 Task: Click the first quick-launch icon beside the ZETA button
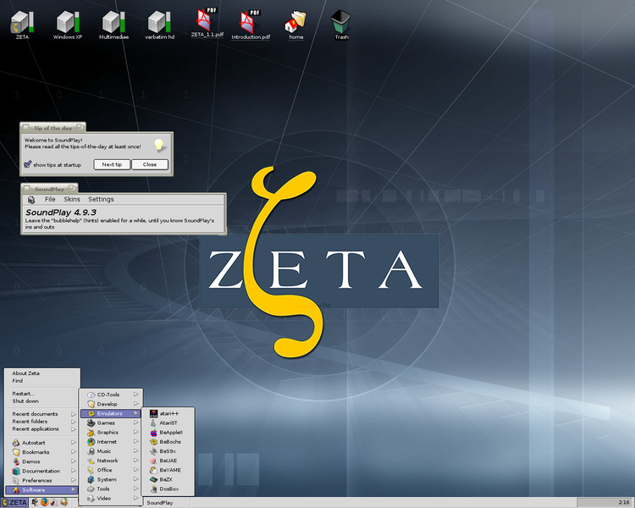(35, 502)
